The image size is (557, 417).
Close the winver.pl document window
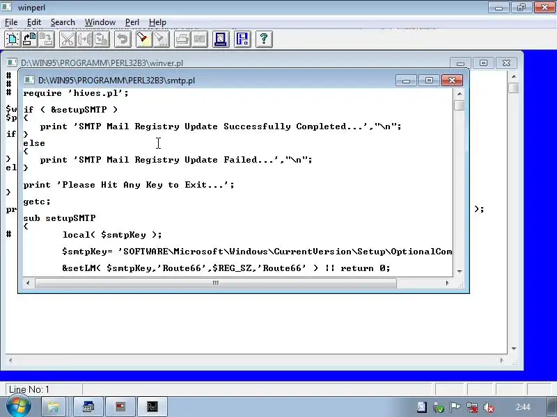click(507, 63)
